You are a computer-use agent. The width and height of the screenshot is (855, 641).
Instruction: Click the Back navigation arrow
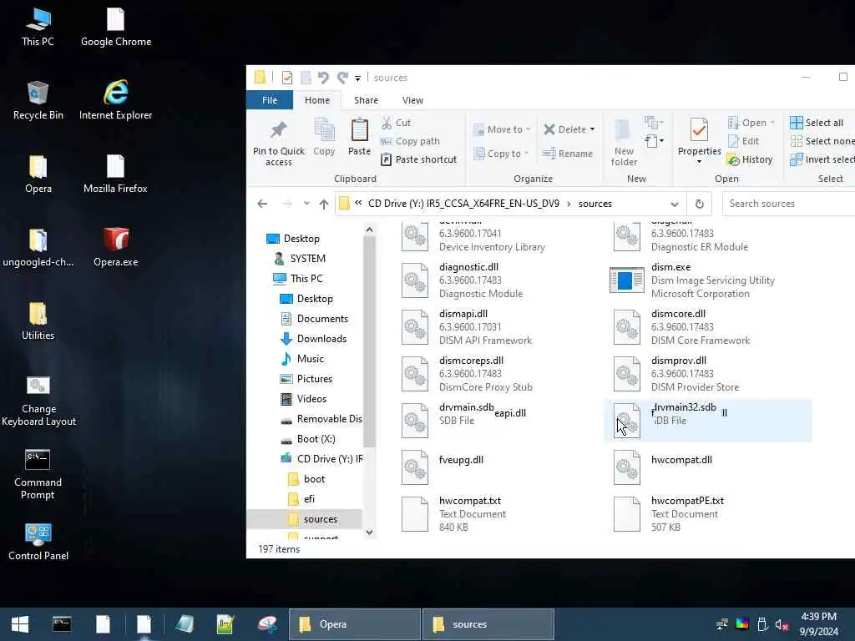click(262, 204)
